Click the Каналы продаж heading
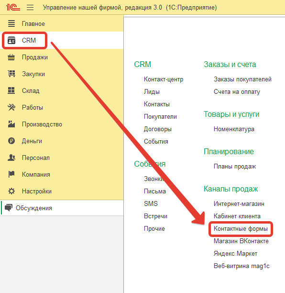 pos(231,189)
